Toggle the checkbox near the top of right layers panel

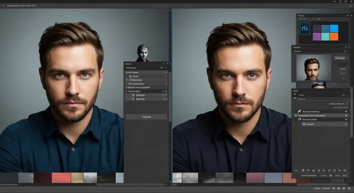[343, 104]
